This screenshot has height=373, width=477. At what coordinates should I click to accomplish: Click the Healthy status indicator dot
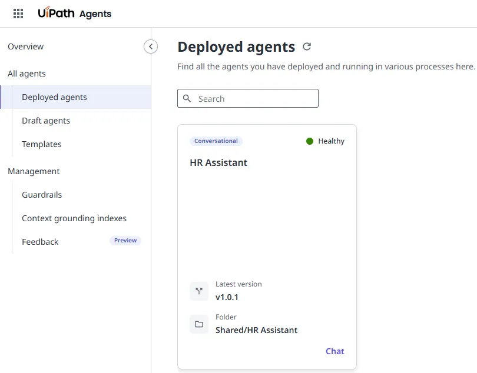pyautogui.click(x=309, y=141)
